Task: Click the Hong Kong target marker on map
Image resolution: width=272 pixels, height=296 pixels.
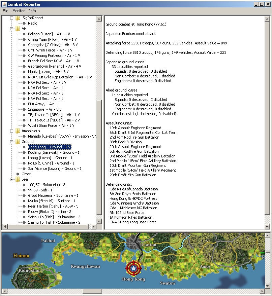Action: 133,268
